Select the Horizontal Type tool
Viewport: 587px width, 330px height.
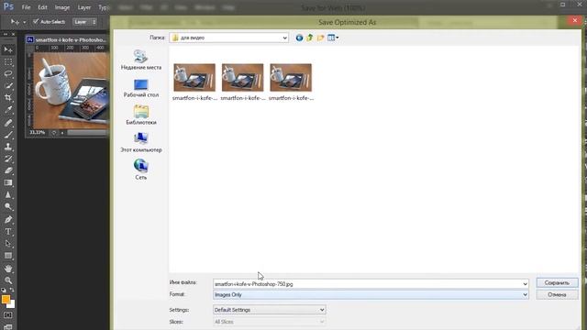tap(8, 232)
